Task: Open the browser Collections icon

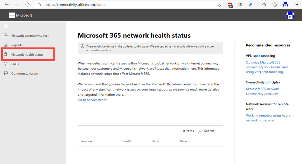Action: pos(275,4)
